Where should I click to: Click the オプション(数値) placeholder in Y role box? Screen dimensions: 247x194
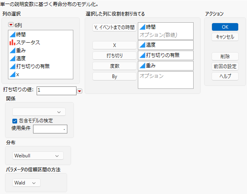(x=158, y=35)
